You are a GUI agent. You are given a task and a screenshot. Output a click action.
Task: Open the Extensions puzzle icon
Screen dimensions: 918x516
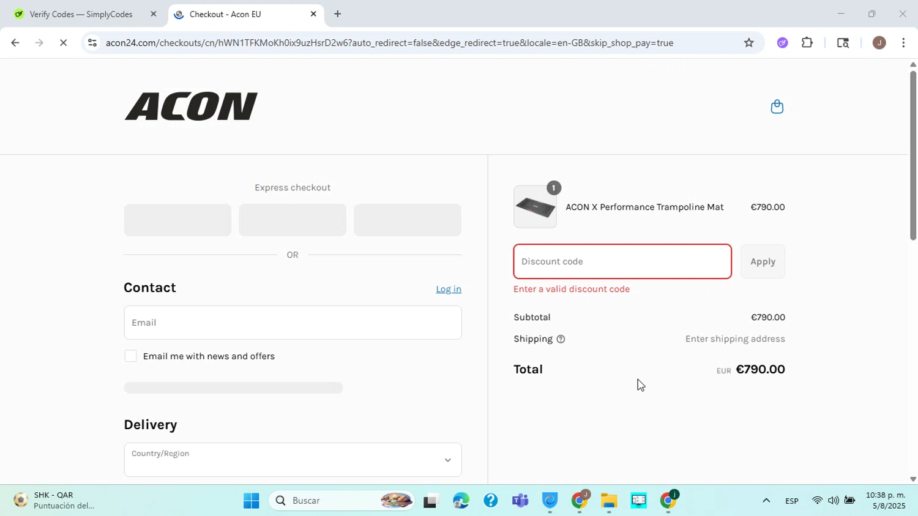coord(807,43)
